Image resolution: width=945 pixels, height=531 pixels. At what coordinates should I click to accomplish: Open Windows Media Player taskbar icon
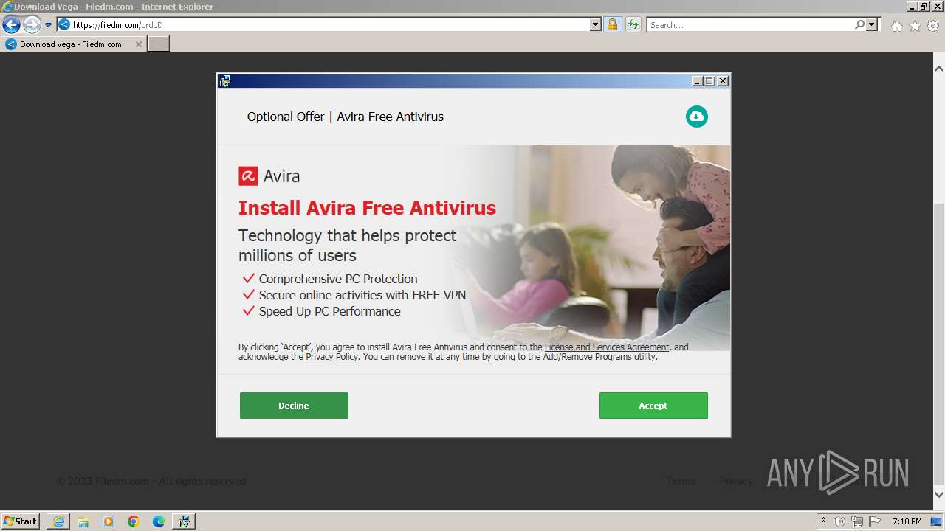click(109, 521)
